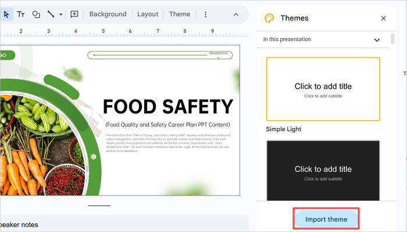The width and height of the screenshot is (407, 232).
Task: Click the 'Simple Light' theme label
Action: [x=284, y=129]
